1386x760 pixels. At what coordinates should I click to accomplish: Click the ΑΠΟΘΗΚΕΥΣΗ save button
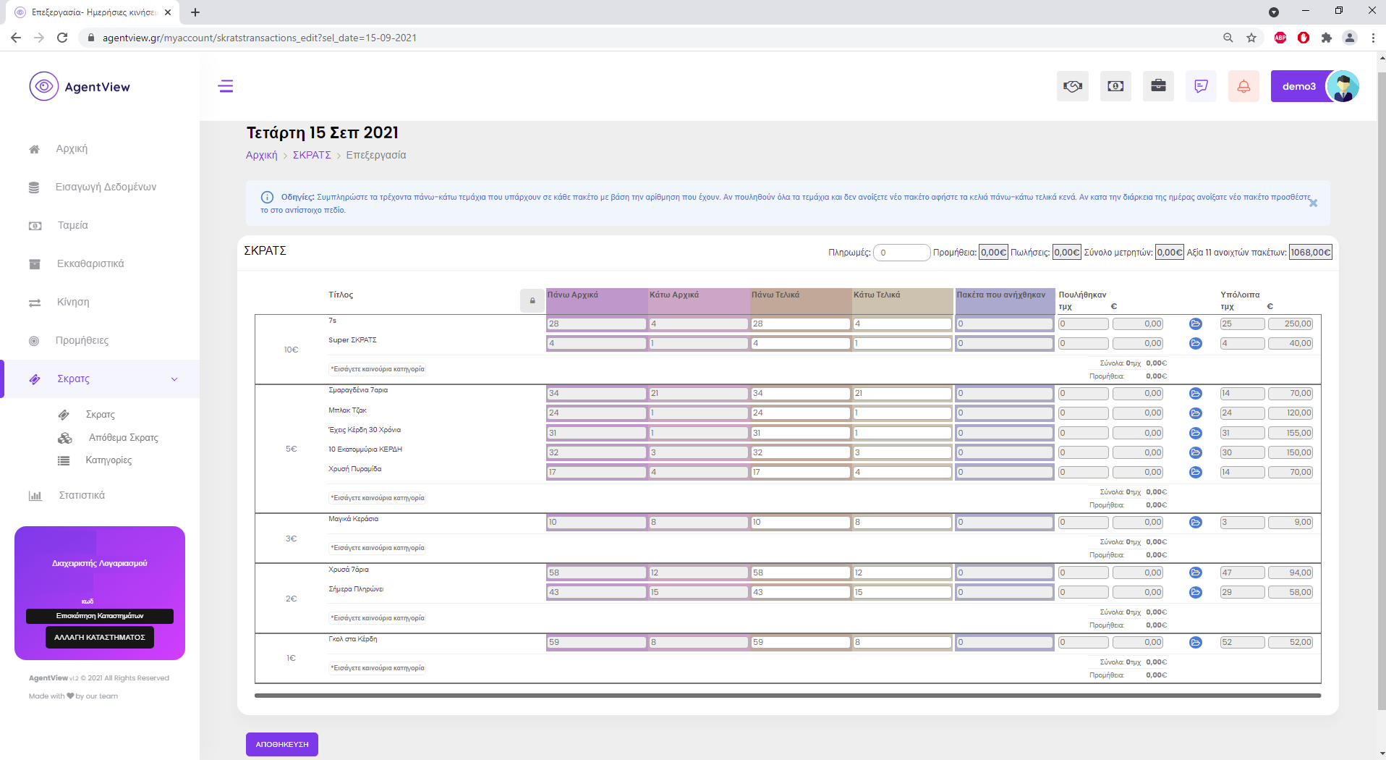coord(281,744)
